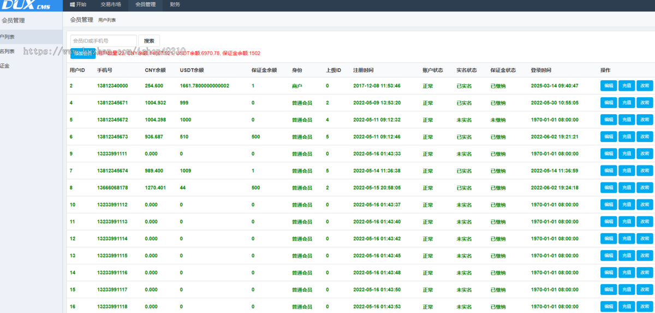Image resolution: width=655 pixels, height=313 pixels.
Task: Open the 财务 tab
Action: click(x=175, y=4)
